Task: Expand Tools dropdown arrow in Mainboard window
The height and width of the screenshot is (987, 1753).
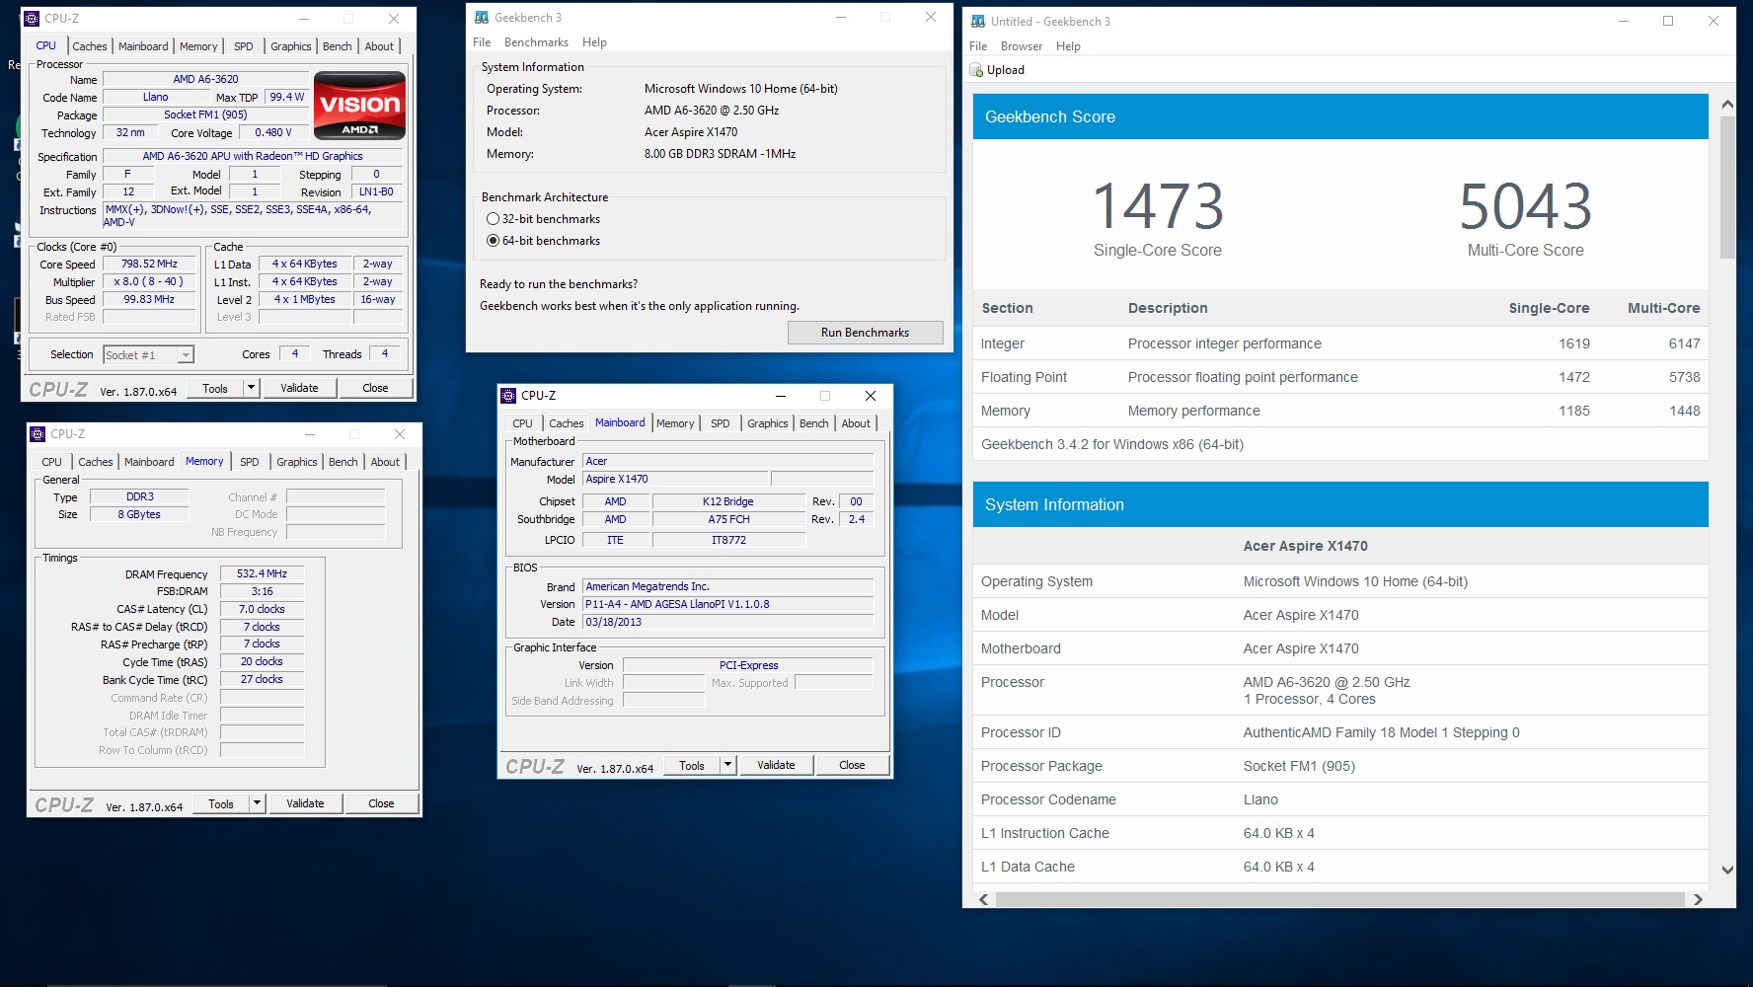Action: (727, 765)
